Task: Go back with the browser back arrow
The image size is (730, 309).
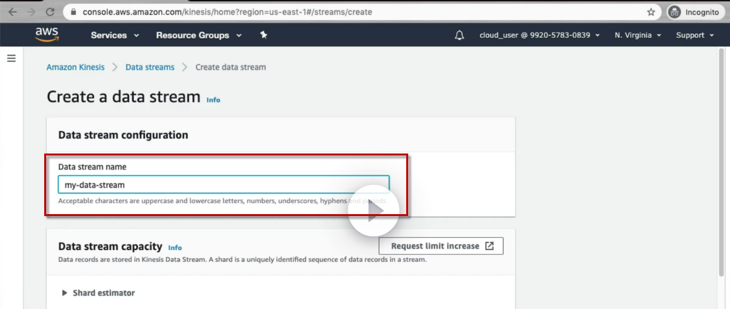Action: (13, 12)
